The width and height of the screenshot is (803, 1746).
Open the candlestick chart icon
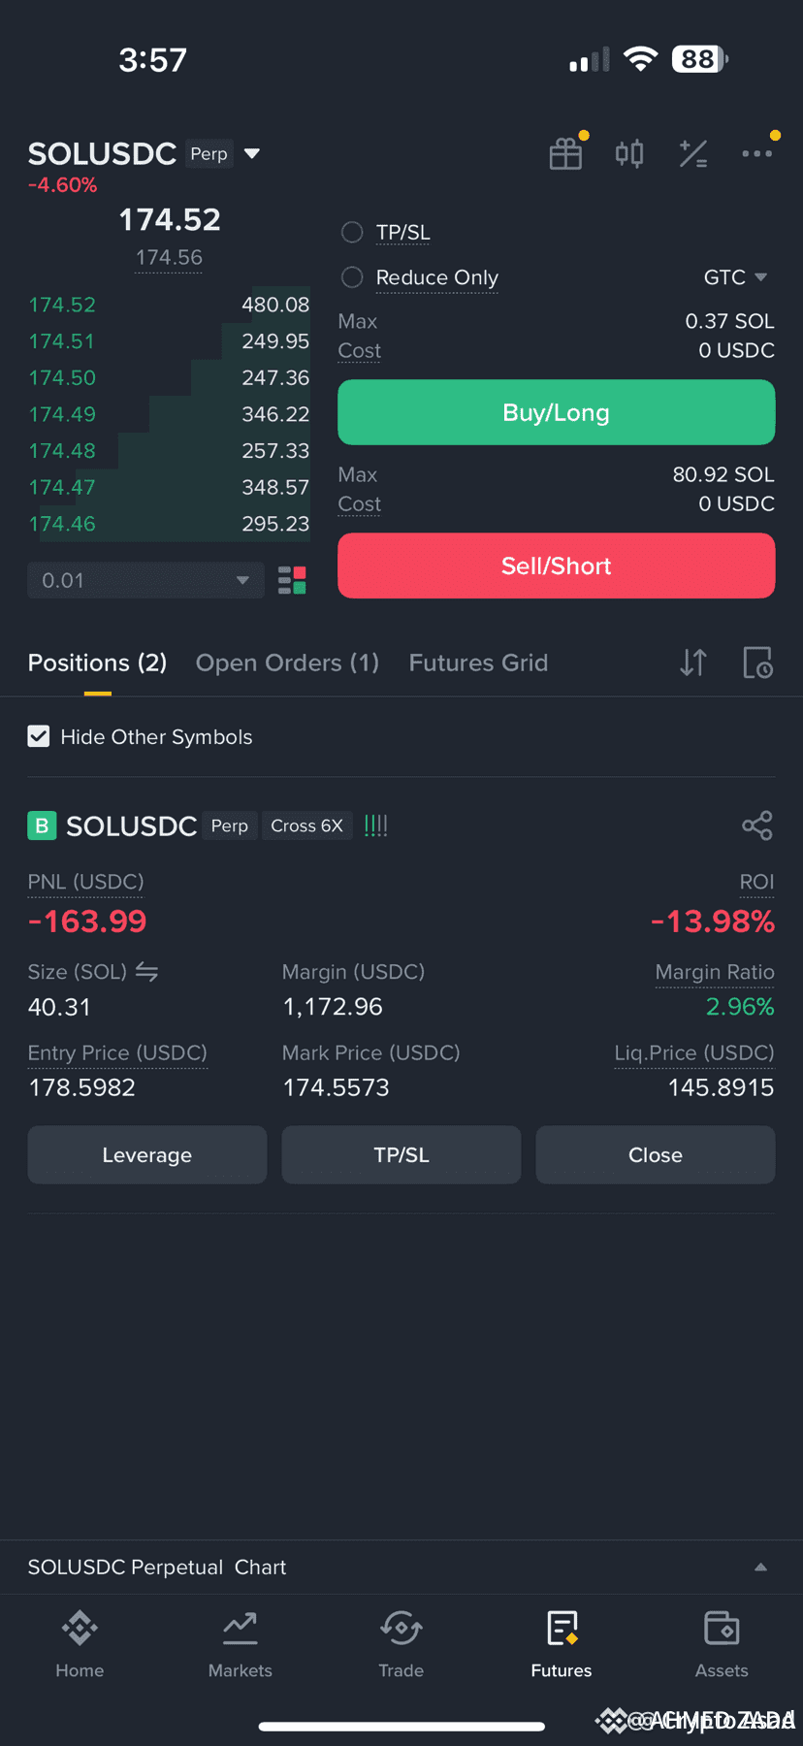[x=629, y=153]
